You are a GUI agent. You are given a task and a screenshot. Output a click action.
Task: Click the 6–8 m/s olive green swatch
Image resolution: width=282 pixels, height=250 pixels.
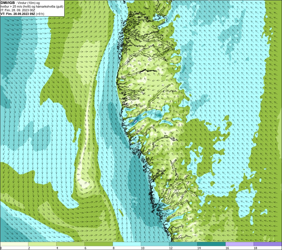click(99, 244)
